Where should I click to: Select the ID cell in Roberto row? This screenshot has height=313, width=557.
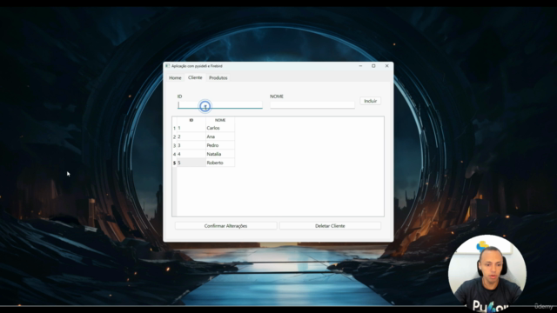191,163
